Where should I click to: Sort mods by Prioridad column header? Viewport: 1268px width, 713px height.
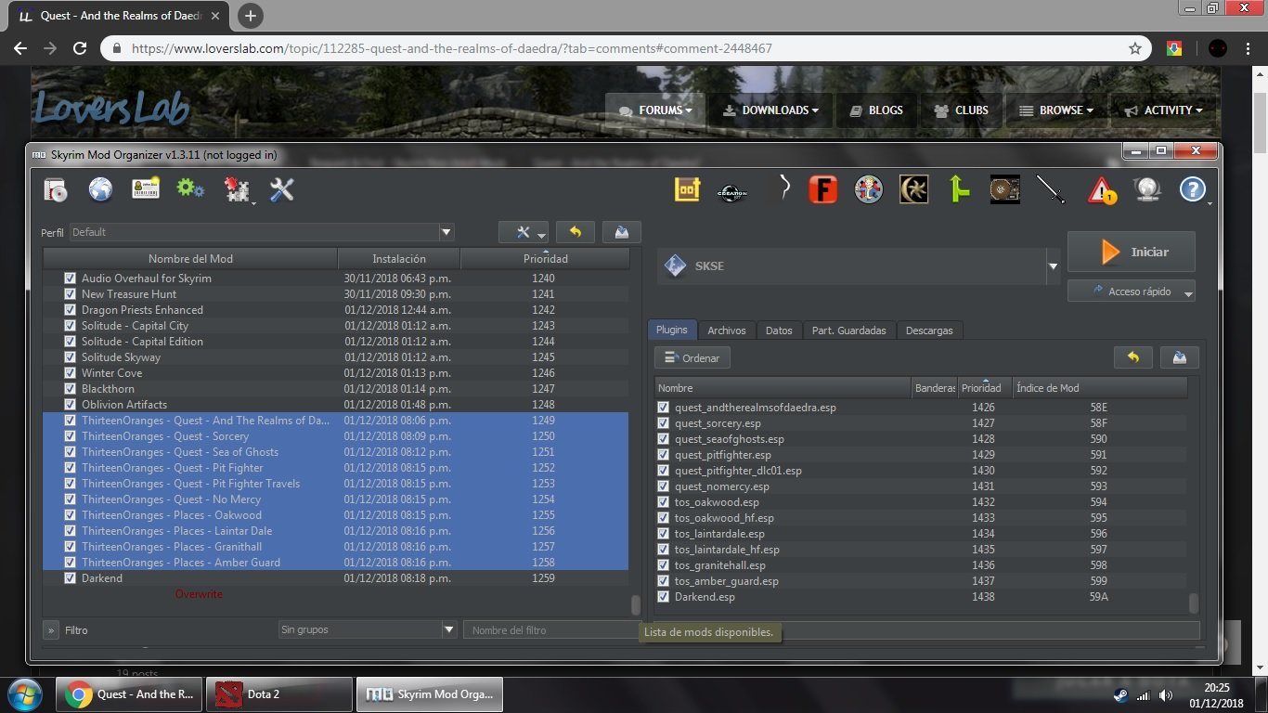(545, 259)
